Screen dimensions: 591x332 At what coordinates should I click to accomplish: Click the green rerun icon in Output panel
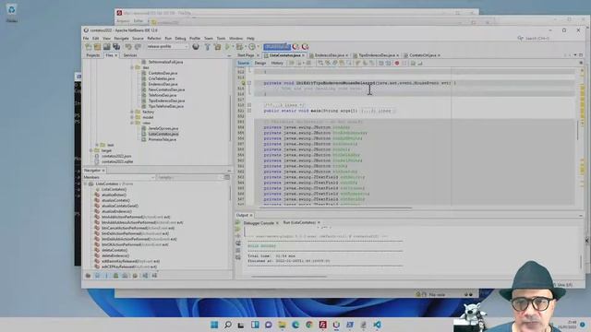pos(238,223)
